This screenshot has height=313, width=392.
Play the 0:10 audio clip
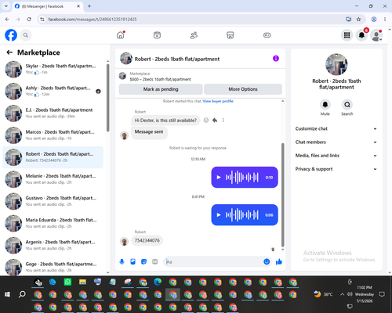coord(219,178)
